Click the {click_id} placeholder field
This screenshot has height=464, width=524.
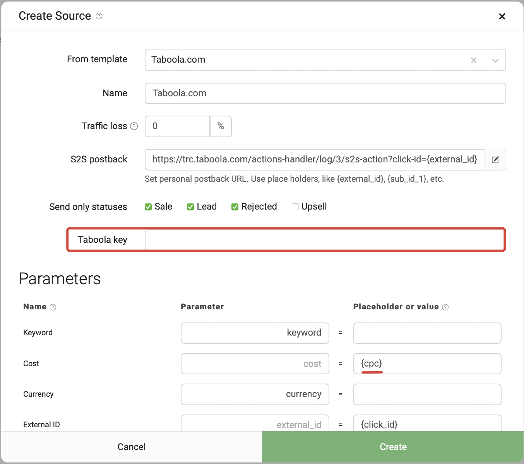(x=427, y=423)
